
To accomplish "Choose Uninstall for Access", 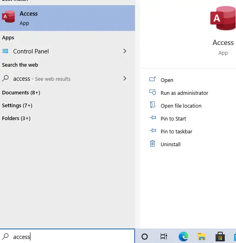I will point(170,145).
